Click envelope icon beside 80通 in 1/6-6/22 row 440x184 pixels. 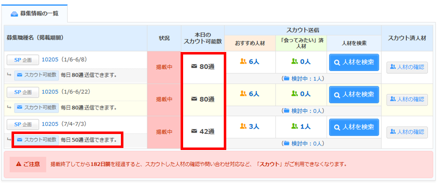pos(194,98)
